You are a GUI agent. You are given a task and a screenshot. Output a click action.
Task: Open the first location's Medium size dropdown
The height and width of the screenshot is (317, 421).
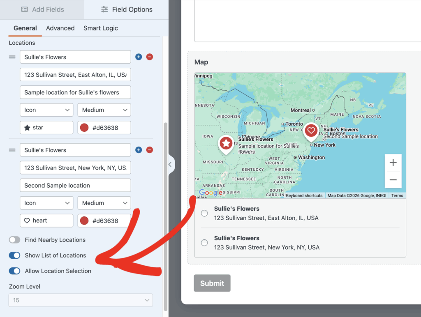click(x=104, y=110)
